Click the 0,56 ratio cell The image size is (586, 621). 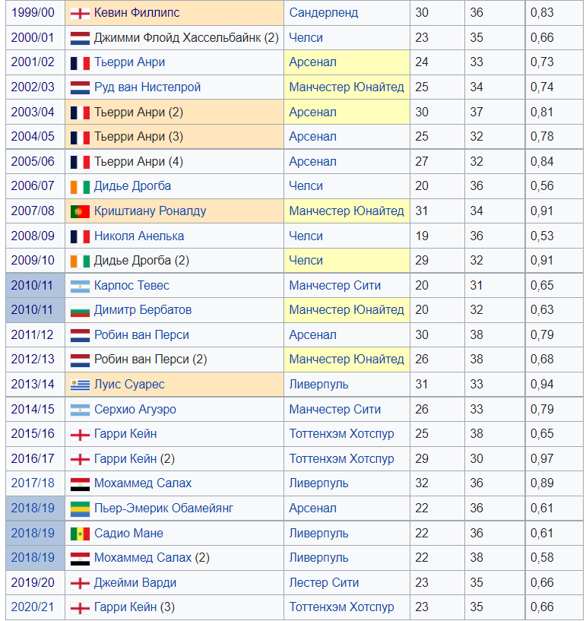click(x=554, y=185)
